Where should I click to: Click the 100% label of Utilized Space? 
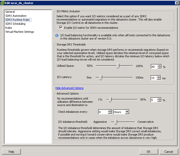(x=139, y=66)
